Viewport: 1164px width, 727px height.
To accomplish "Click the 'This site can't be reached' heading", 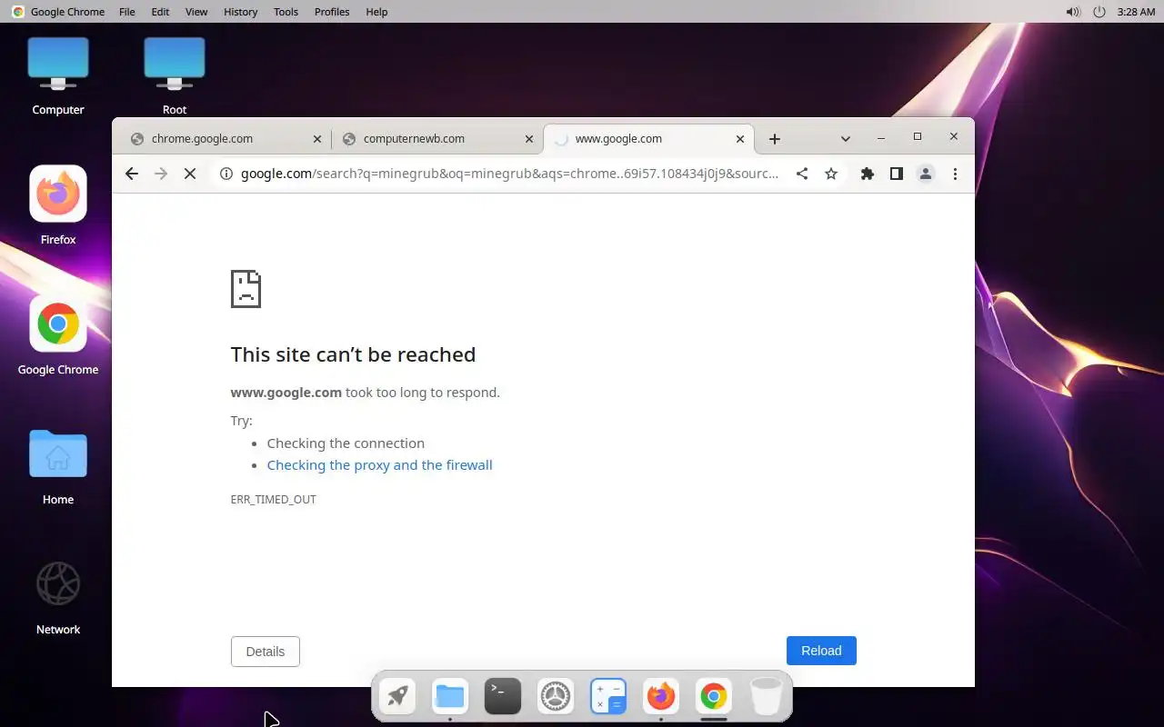I will (353, 354).
